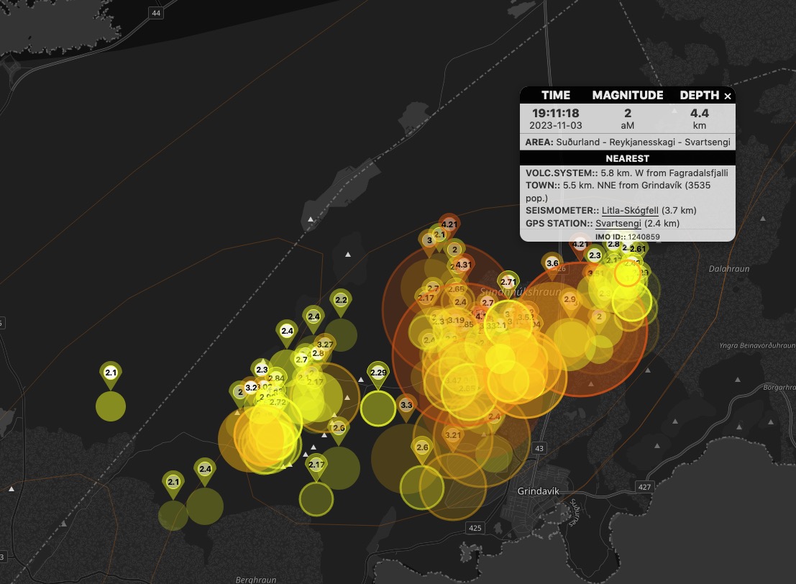796x584 pixels.
Task: Open the 2.2 magnitude quake pin
Action: [341, 301]
